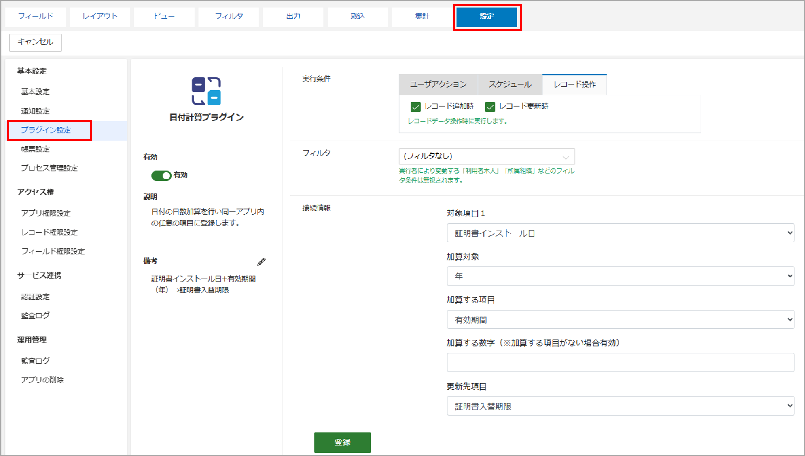Open 帳票設定 in the sidebar

tap(35, 149)
